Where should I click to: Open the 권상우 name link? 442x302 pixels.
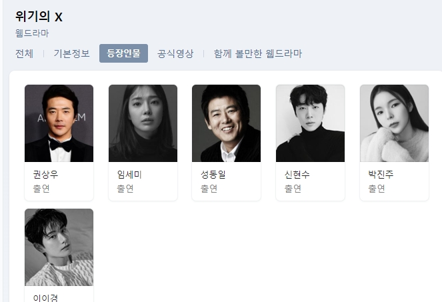(x=45, y=175)
